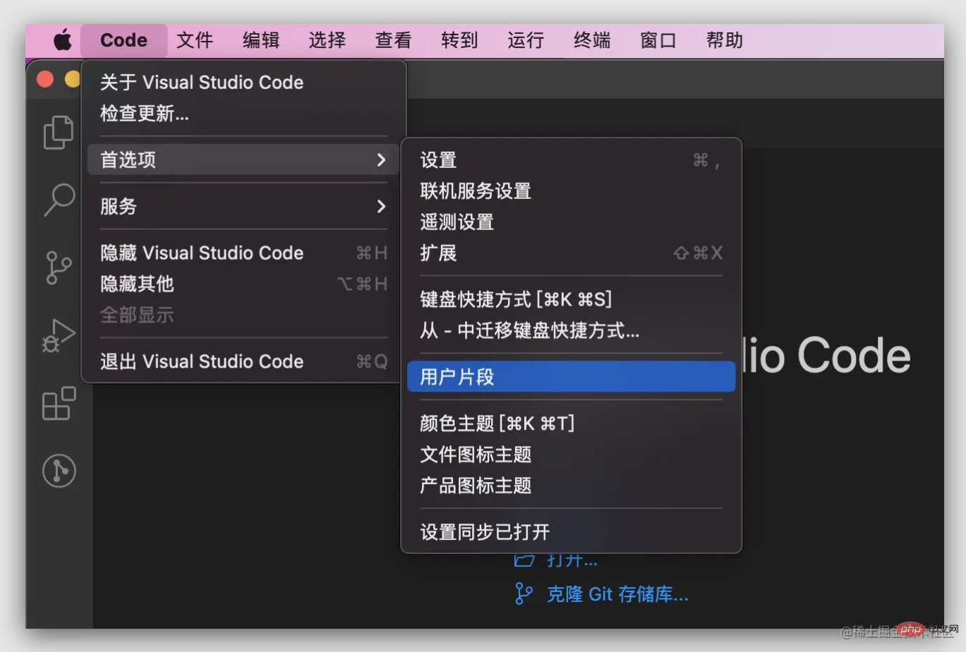The width and height of the screenshot is (966, 652).
Task: Open the Source Control icon
Action: 59,268
